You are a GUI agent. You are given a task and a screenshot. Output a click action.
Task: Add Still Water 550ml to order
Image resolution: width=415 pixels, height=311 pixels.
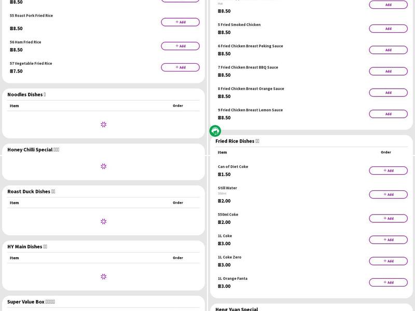pyautogui.click(x=388, y=194)
